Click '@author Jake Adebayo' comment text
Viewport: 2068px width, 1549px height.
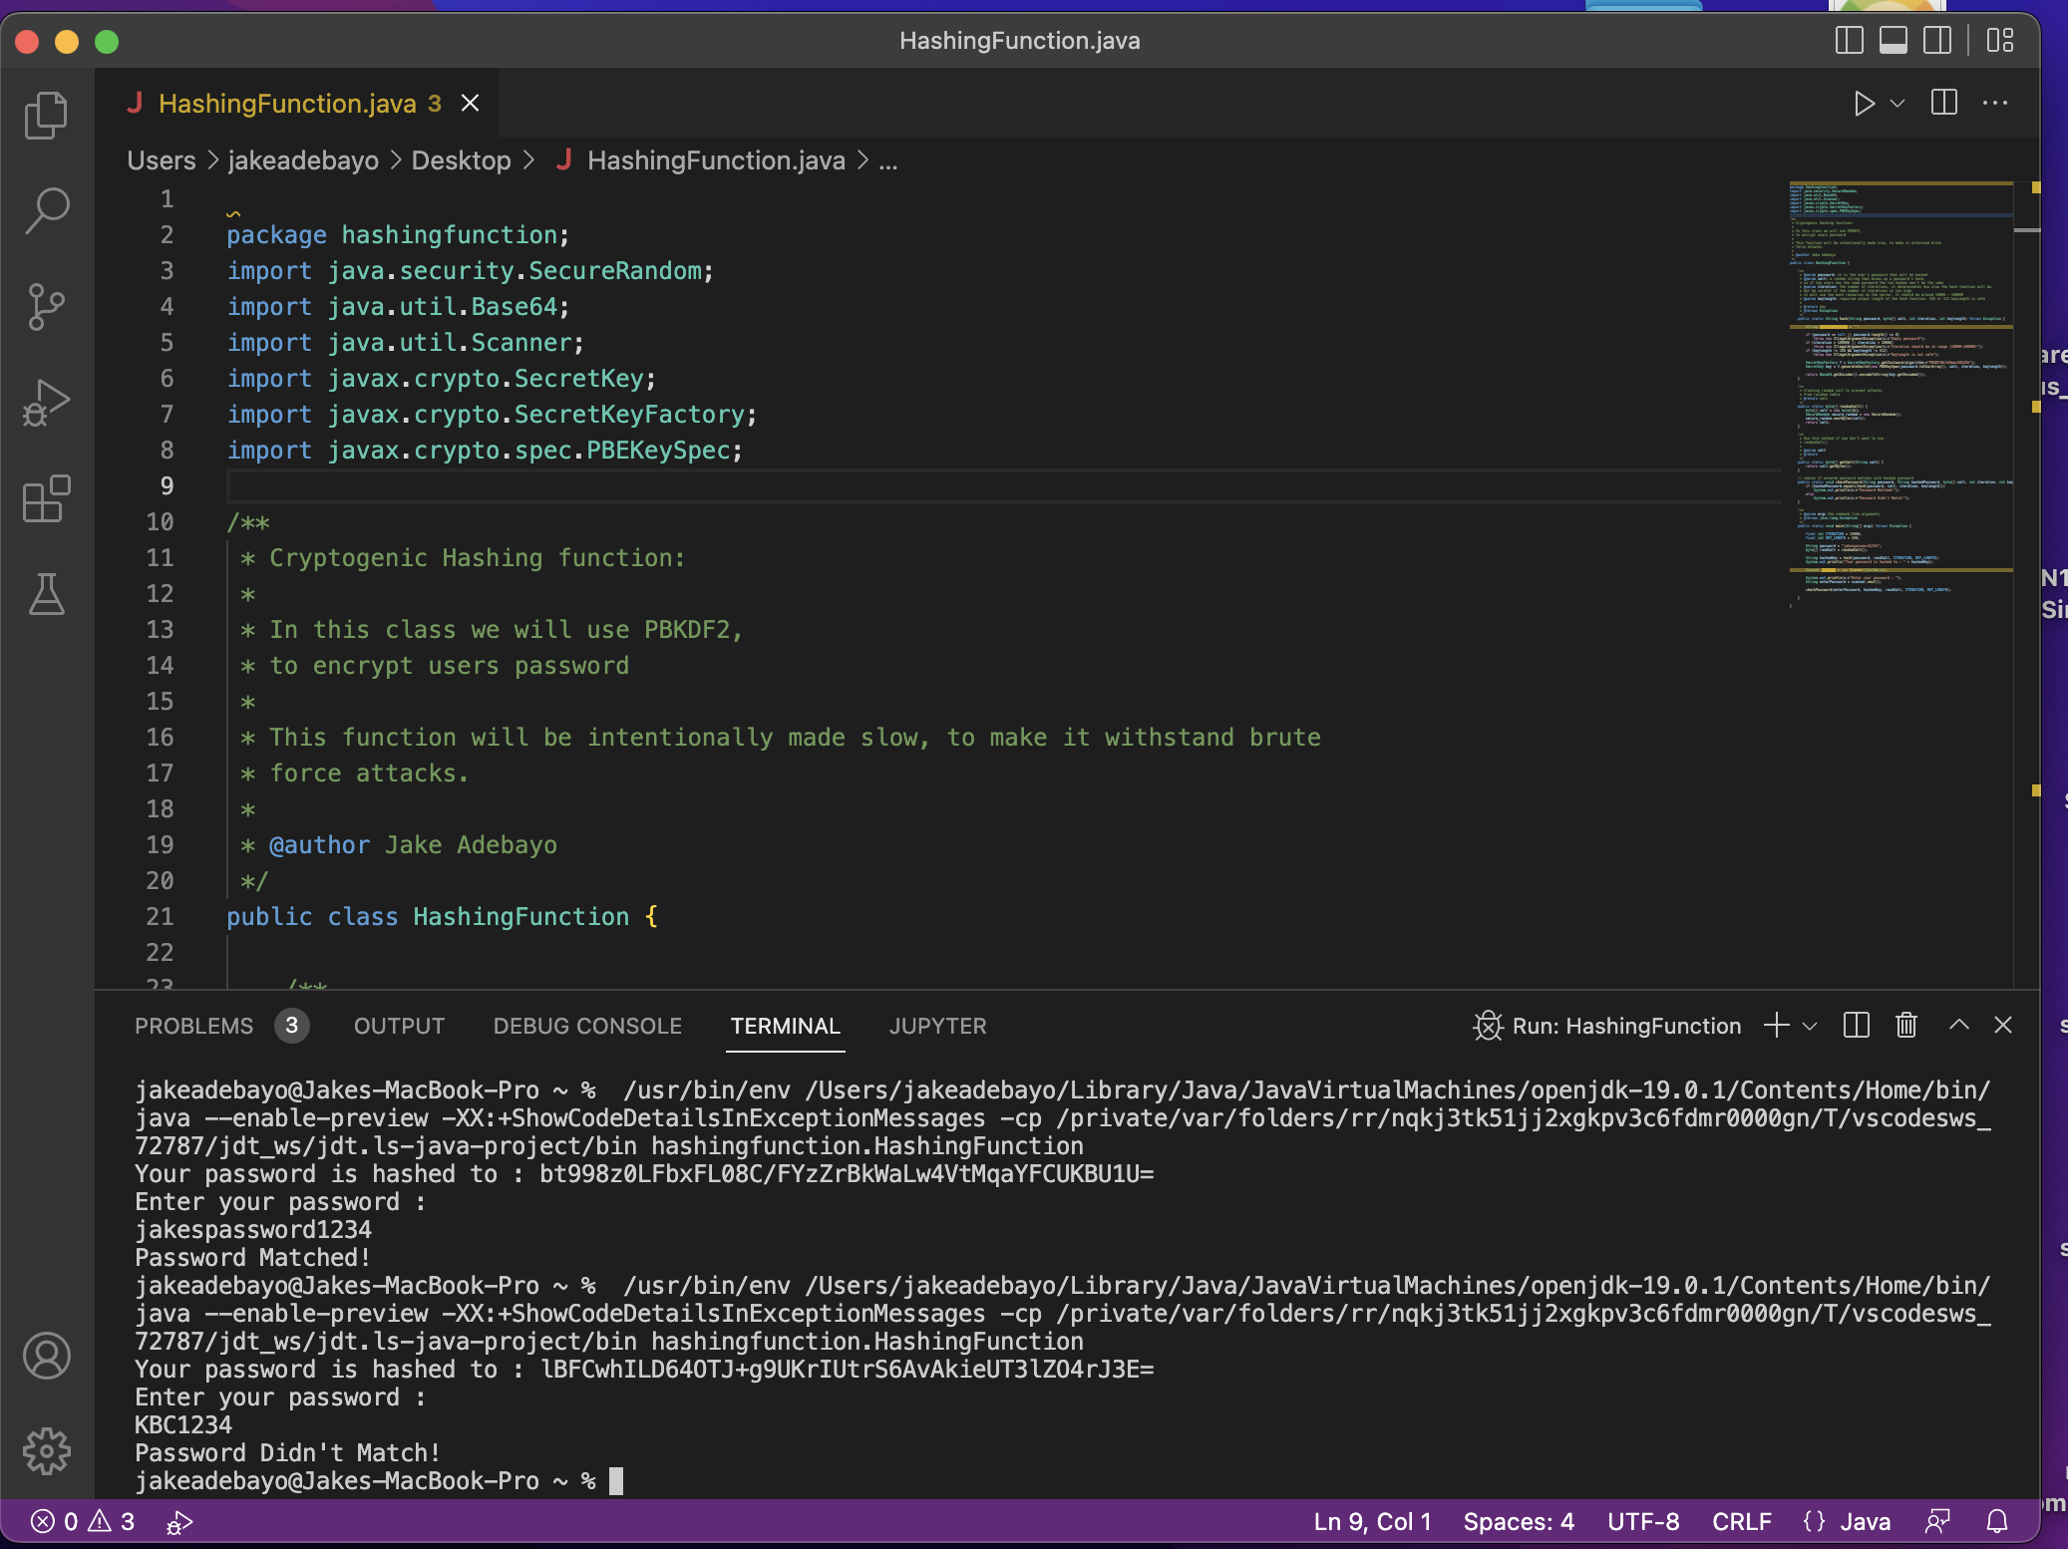coord(413,845)
